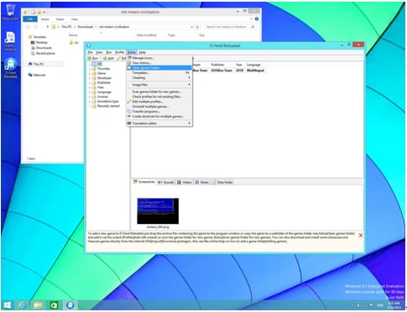Click the Add toolbar button
407x312 pixels.
pyautogui.click(x=108, y=58)
